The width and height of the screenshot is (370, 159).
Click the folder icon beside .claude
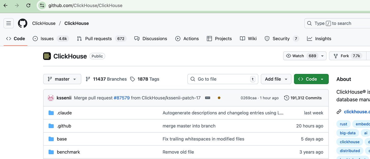pos(51,113)
